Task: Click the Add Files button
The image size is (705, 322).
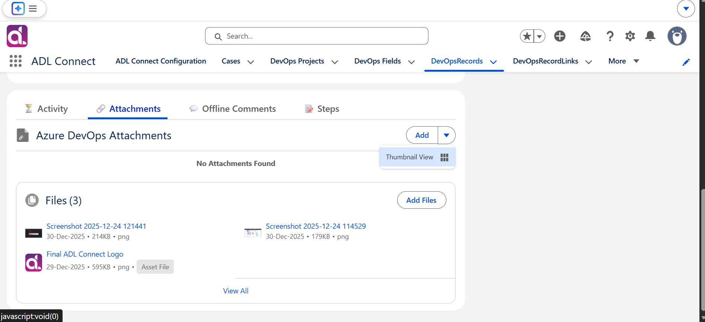Action: 421,200
